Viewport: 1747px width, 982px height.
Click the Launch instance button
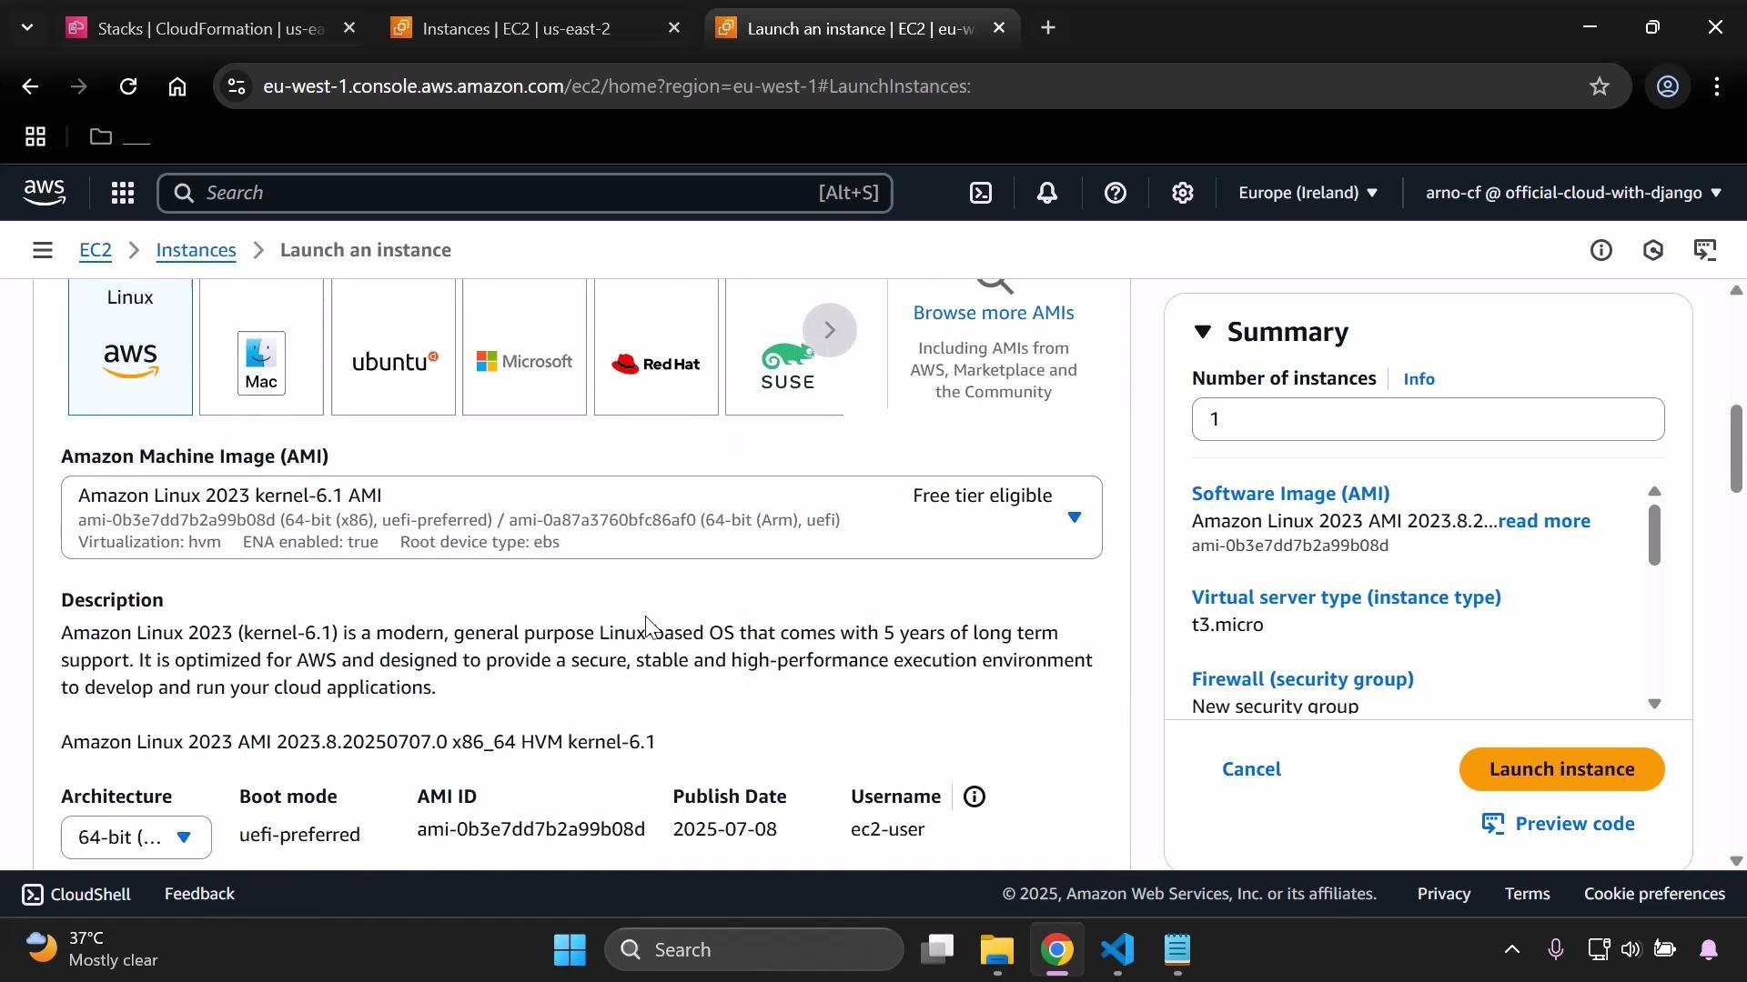[1561, 769]
